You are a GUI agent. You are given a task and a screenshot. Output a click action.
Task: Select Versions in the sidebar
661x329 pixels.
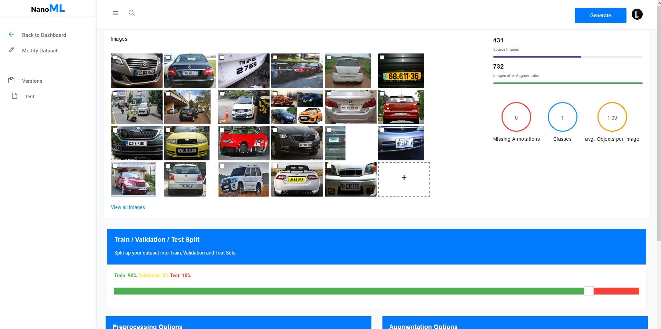click(x=32, y=81)
